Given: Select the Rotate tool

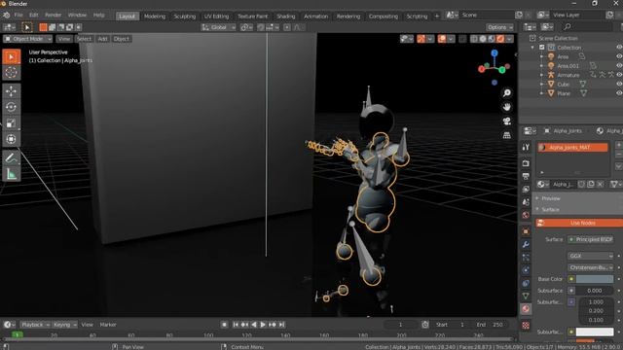Looking at the screenshot, I should [x=11, y=107].
